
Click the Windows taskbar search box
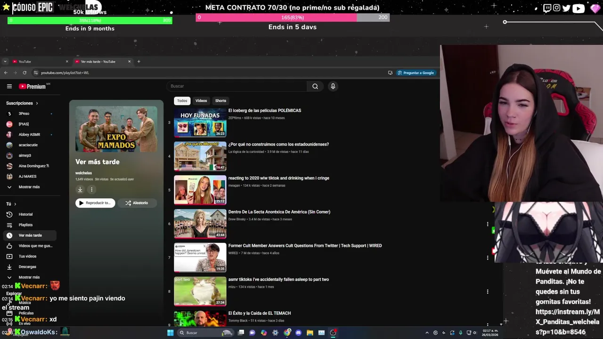205,332
